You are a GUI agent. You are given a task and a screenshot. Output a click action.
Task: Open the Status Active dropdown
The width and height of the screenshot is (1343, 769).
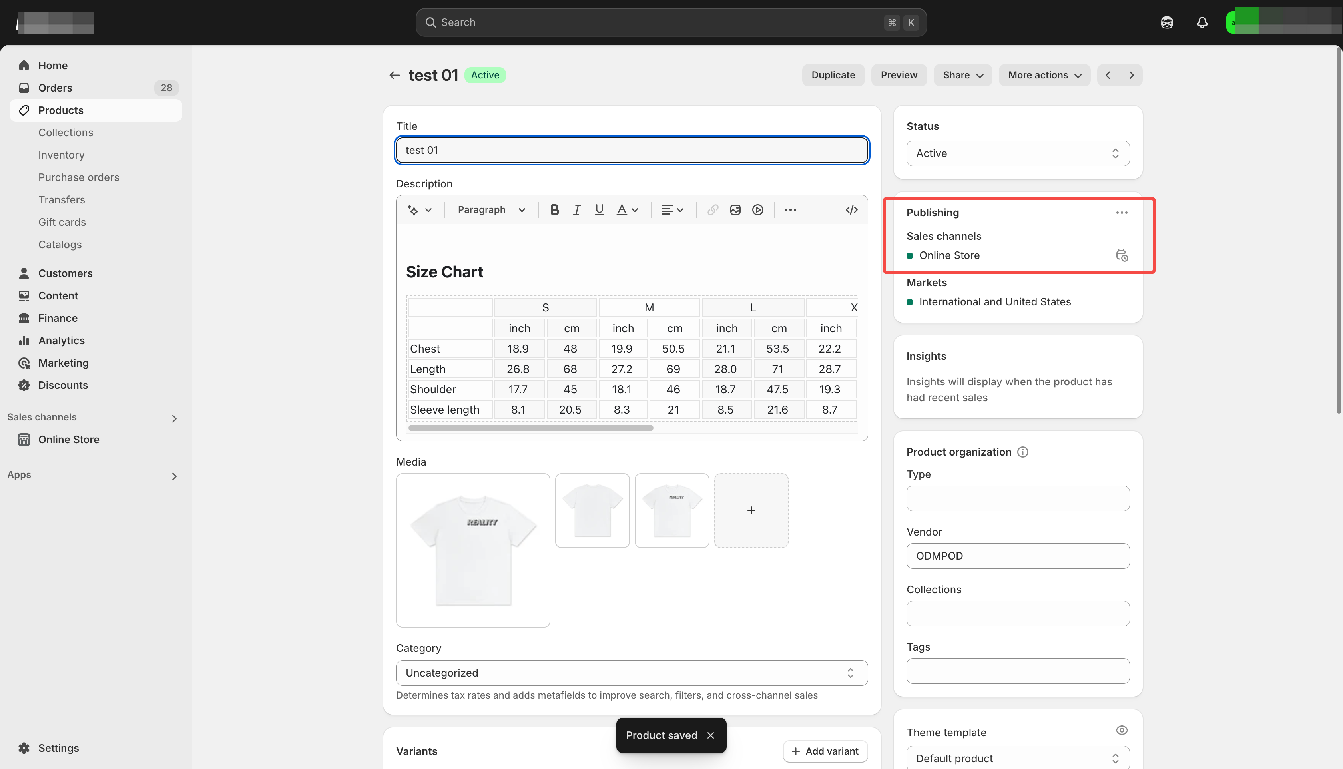click(x=1018, y=153)
